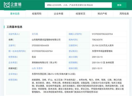
Task: Switch to the 经营状况 tab
Action: [80, 14]
